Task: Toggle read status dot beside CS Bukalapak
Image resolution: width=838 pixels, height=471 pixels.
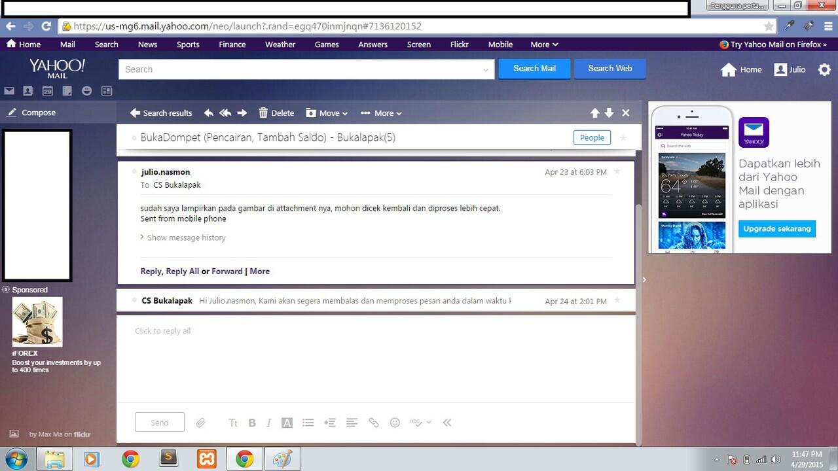Action: (x=135, y=301)
